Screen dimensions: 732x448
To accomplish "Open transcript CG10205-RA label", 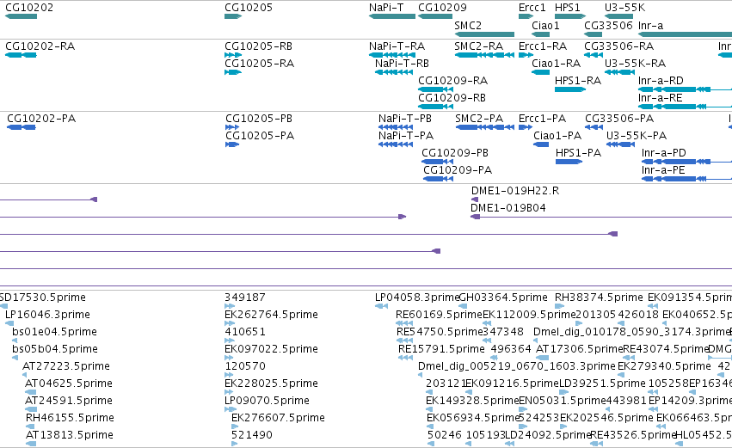I will pos(259,64).
